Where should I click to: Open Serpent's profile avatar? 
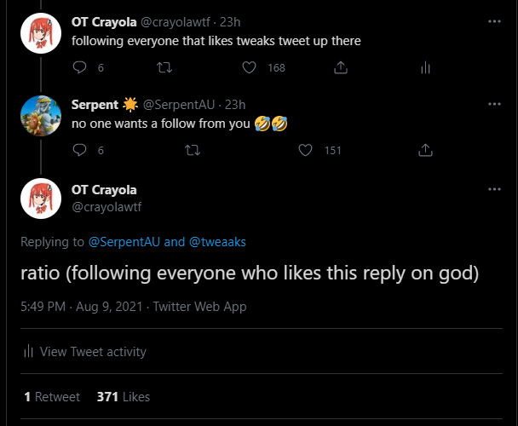(41, 117)
